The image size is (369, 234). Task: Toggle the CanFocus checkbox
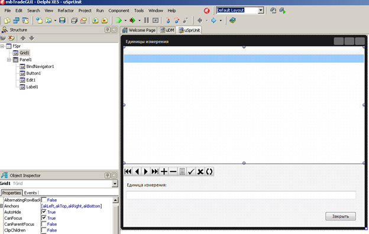coord(44,218)
